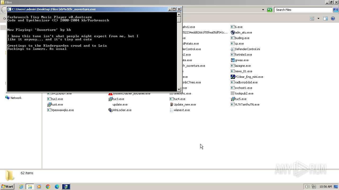Click the tuc6.exe setup icon
This screenshot has width=339, height=190.
[49, 104]
